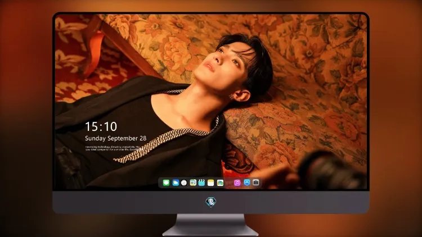Click the empty dock space between Photos and Music
422x237 pixels.
(229, 183)
